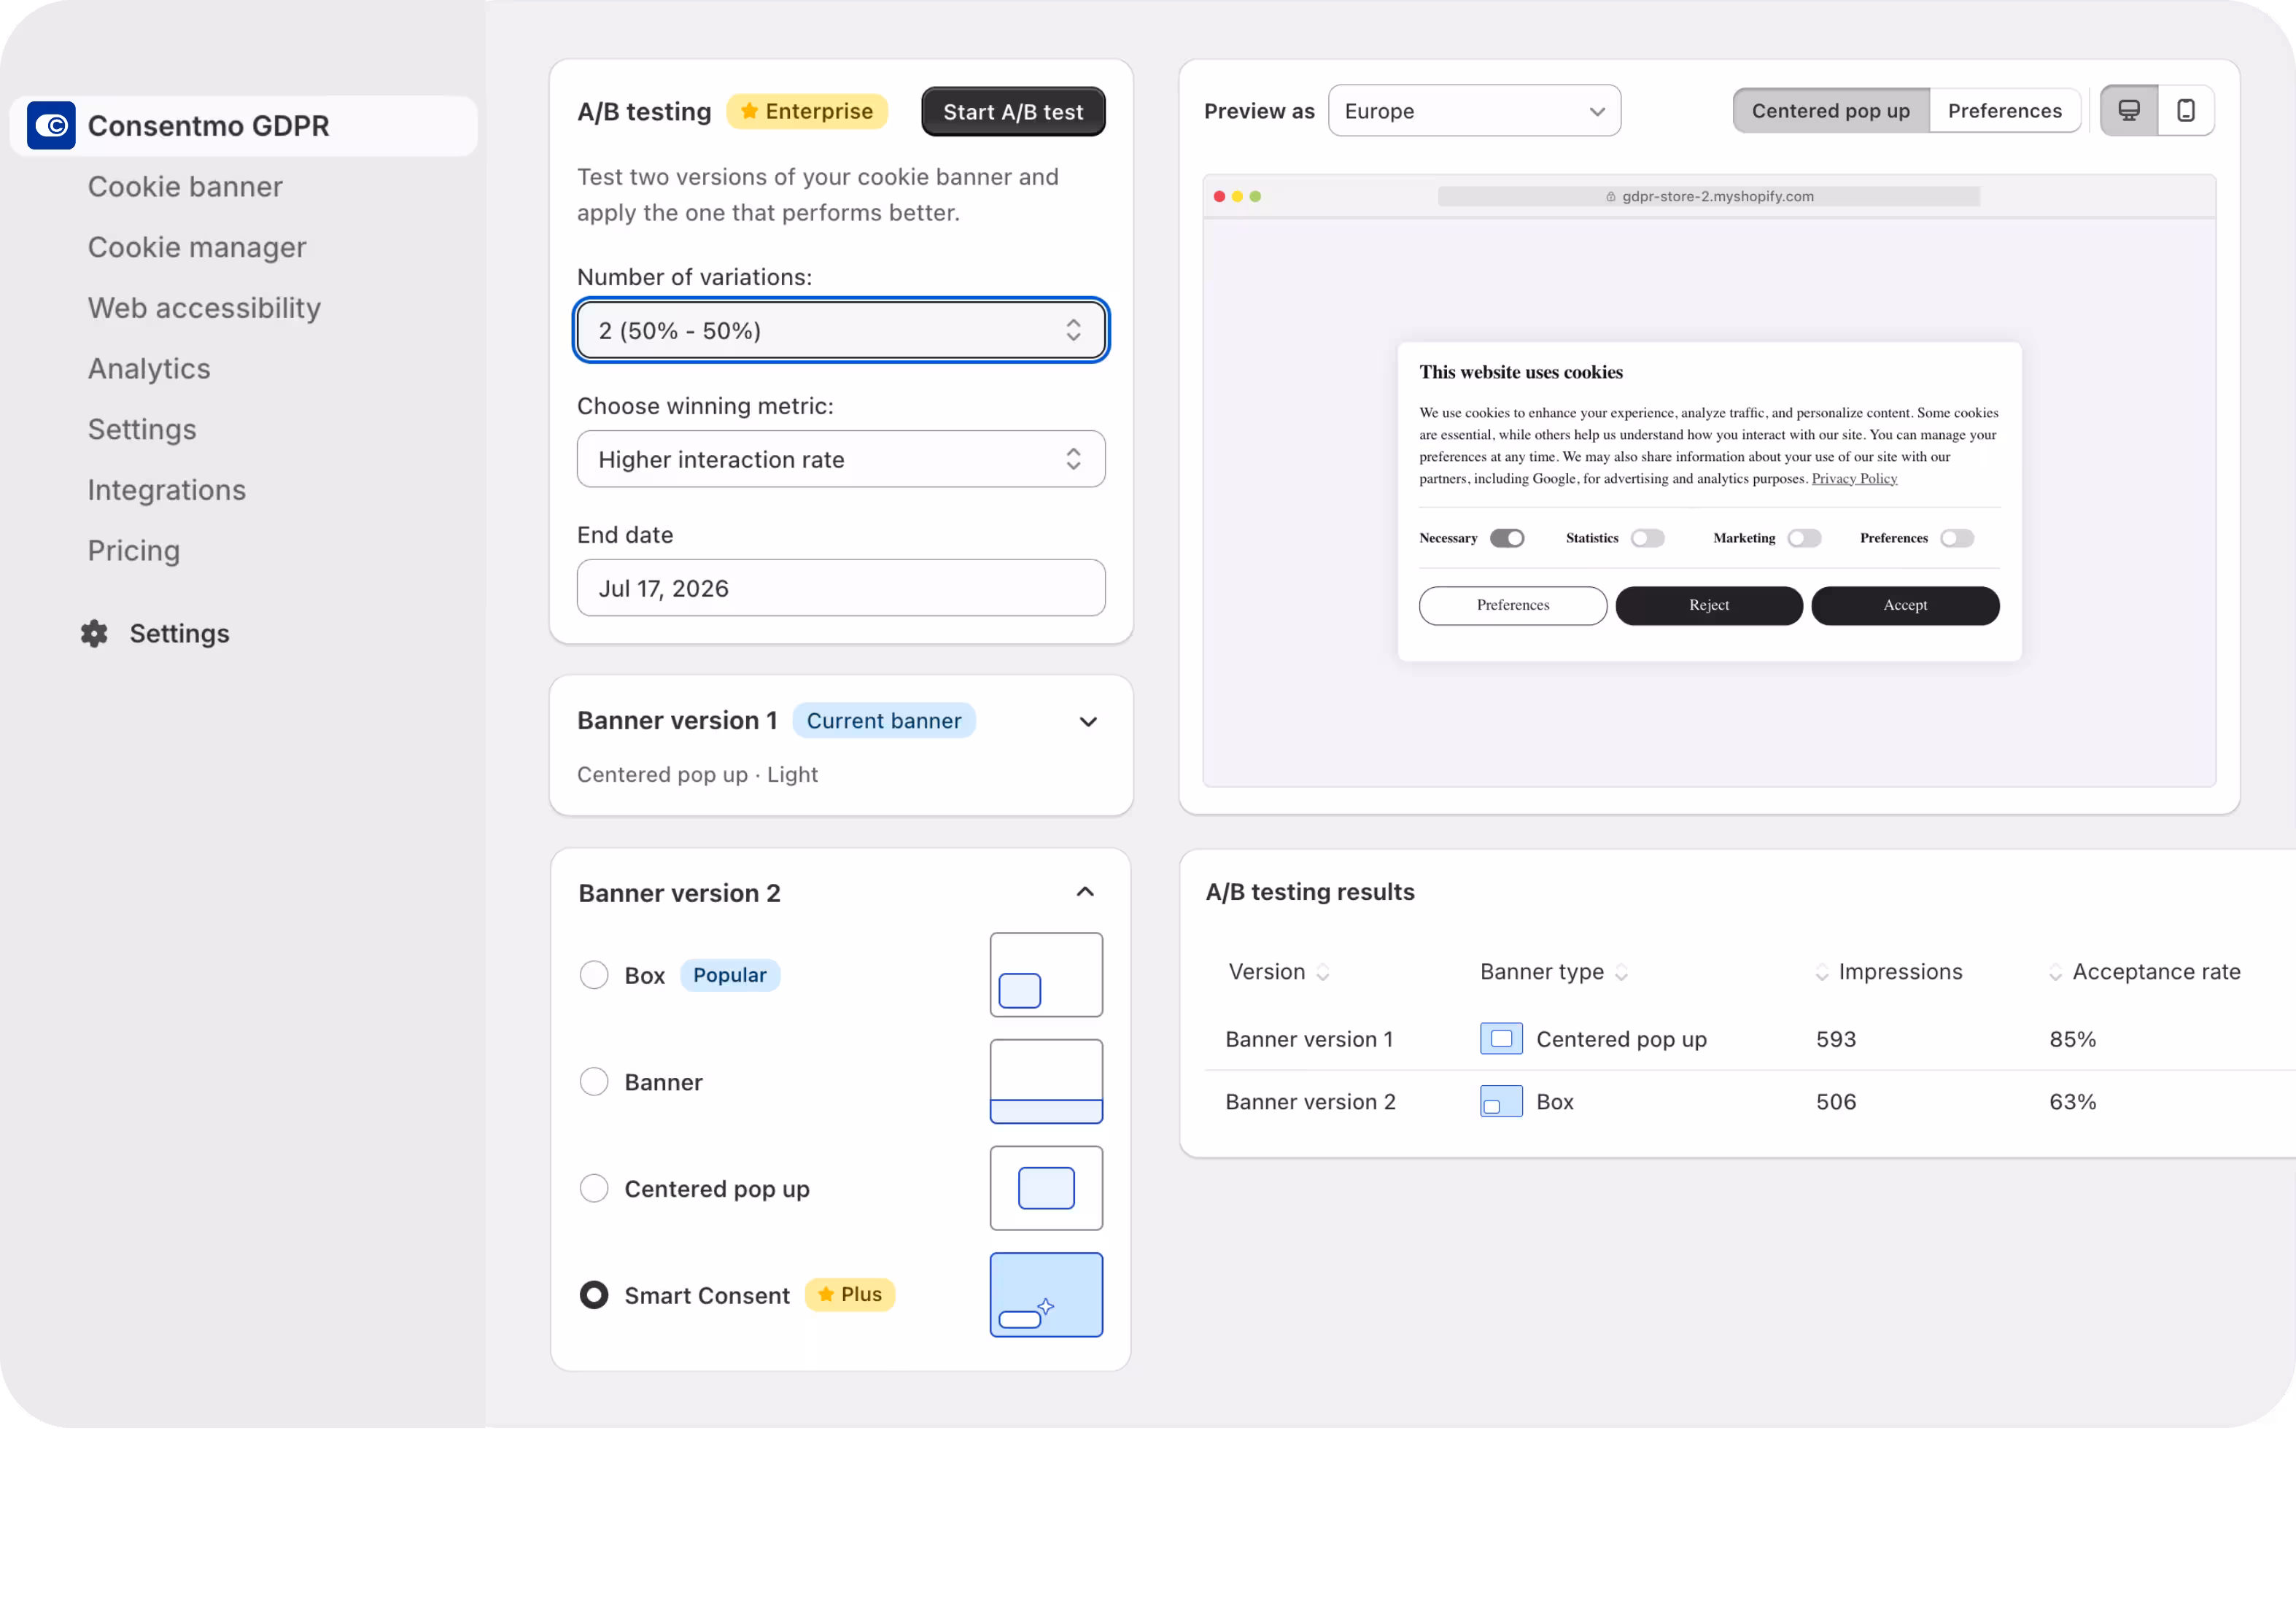Select the Centered pop up radio button
Screen dimensions: 2296x1619
pyautogui.click(x=594, y=1188)
